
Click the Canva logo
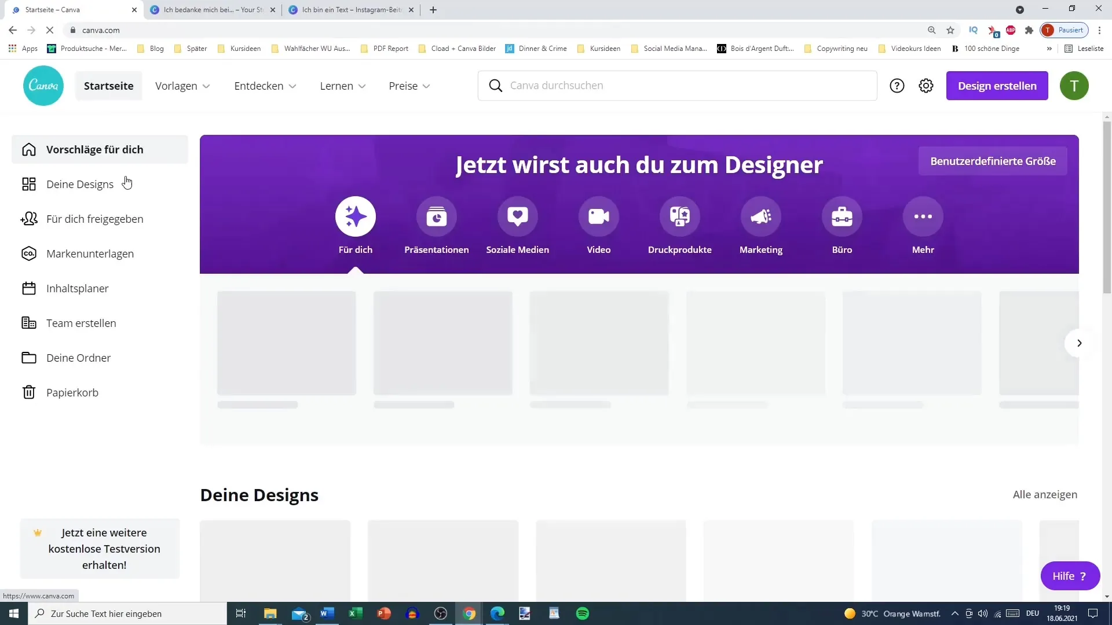pos(43,86)
